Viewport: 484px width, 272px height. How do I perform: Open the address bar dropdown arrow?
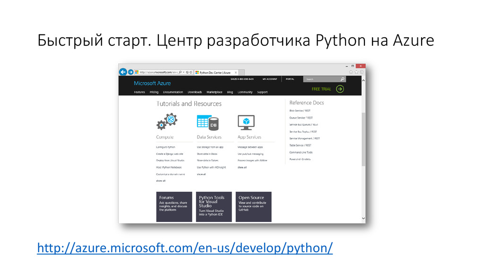coord(184,72)
